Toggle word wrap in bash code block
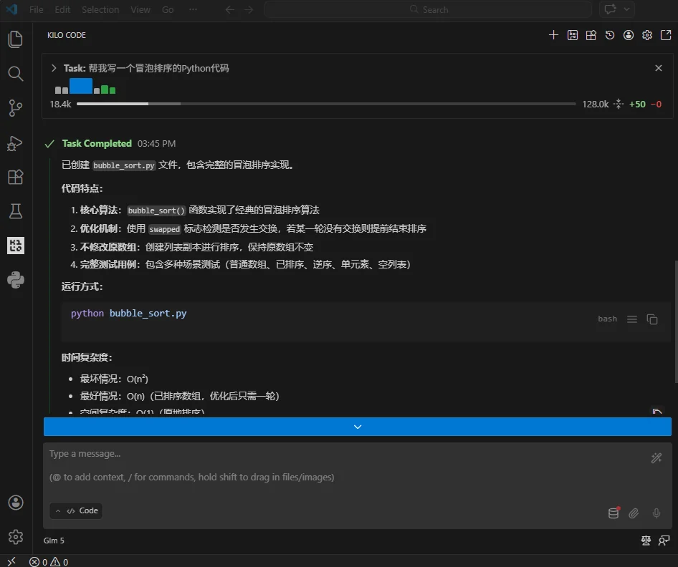 [x=632, y=319]
